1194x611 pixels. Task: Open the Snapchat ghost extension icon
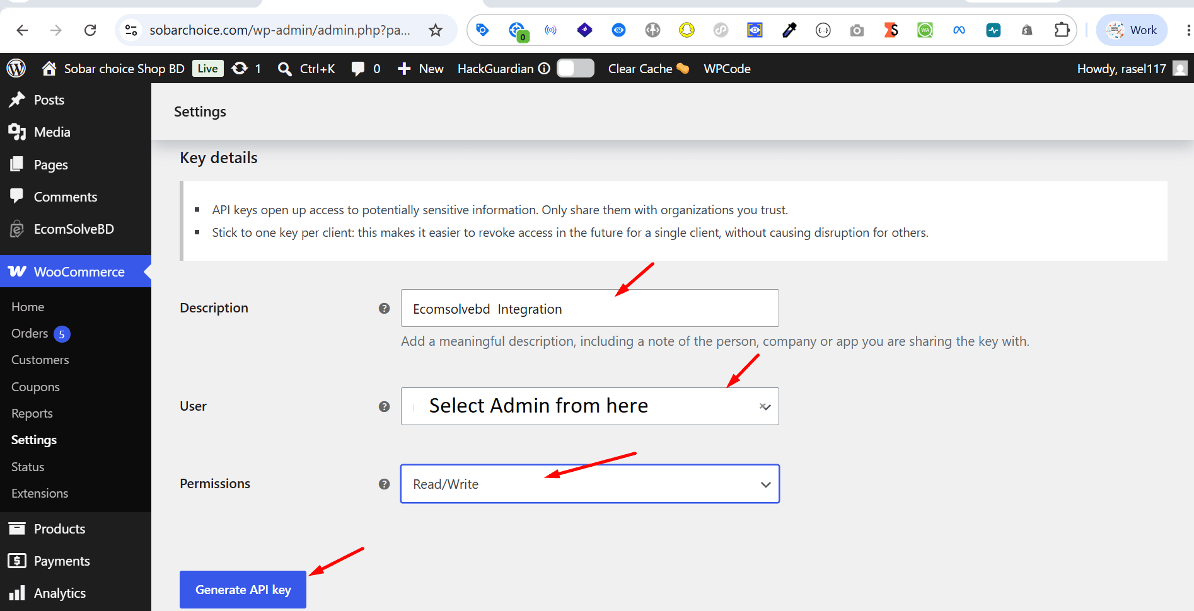pyautogui.click(x=687, y=30)
